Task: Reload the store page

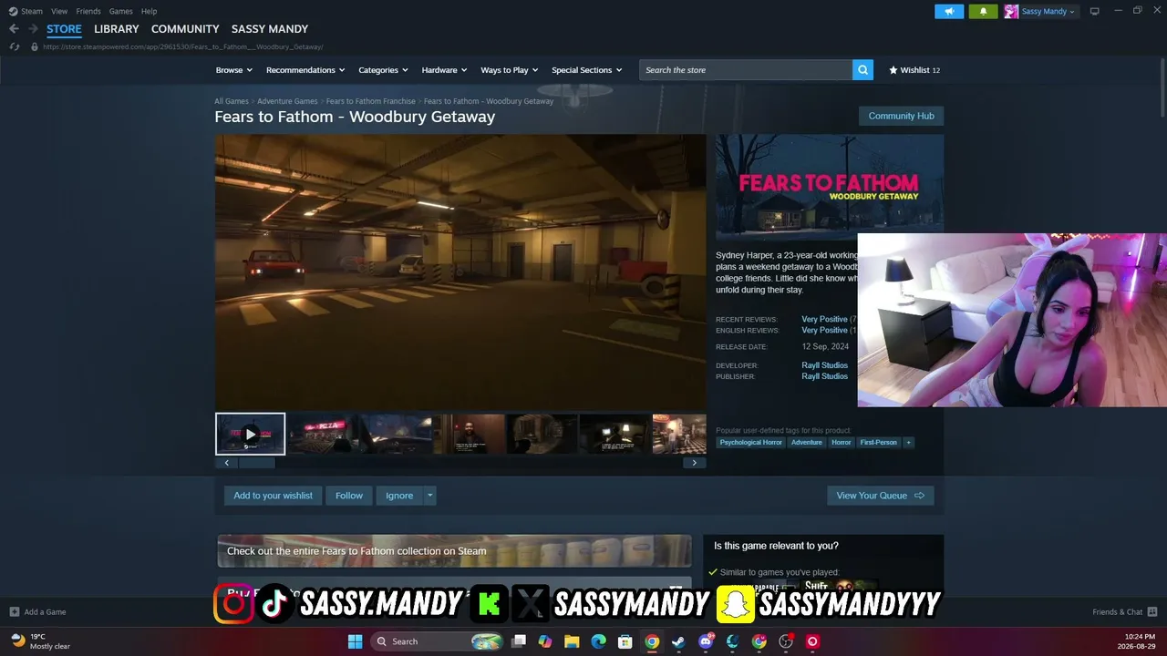Action: pos(15,46)
